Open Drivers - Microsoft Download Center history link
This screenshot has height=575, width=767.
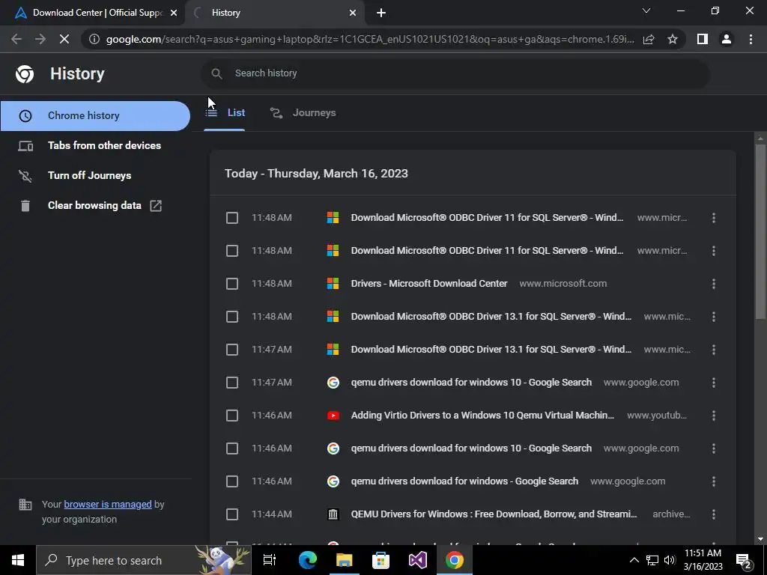click(x=429, y=284)
